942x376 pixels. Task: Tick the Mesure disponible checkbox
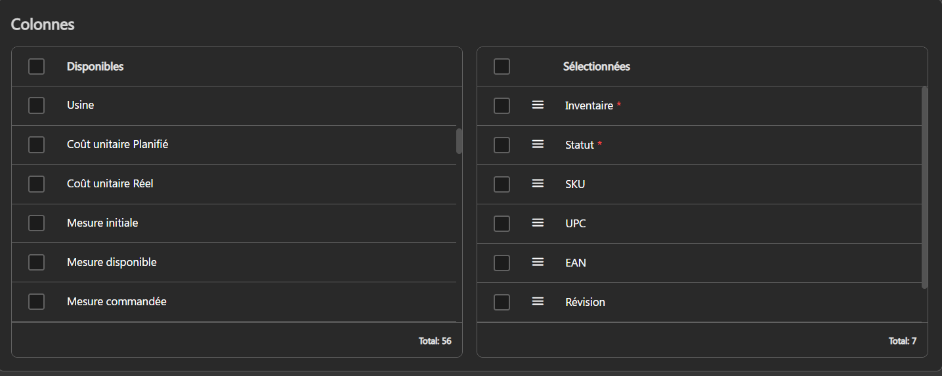coord(36,262)
